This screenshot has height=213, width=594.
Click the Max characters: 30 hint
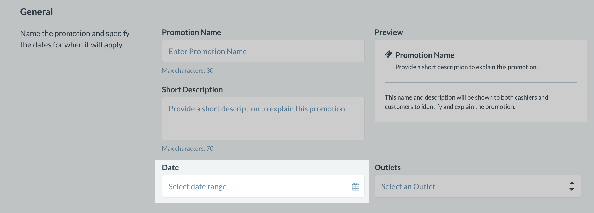188,70
